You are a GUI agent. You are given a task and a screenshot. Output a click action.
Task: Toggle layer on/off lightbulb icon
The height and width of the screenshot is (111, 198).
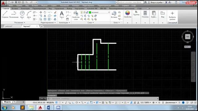[82, 12]
